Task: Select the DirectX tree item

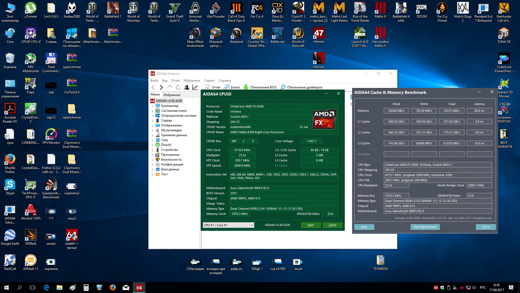Action: (166, 145)
